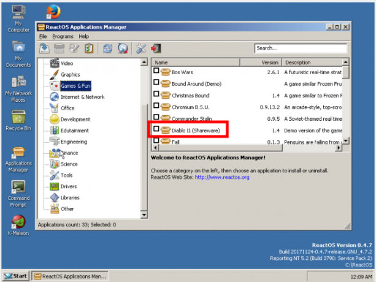Select the Bos Wars list entry
This screenshot has width=376, height=282.
tap(182, 72)
